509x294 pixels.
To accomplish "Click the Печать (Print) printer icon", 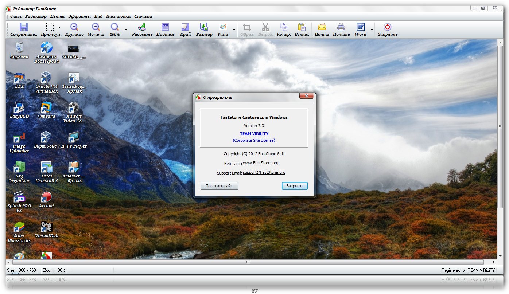I will point(341,27).
